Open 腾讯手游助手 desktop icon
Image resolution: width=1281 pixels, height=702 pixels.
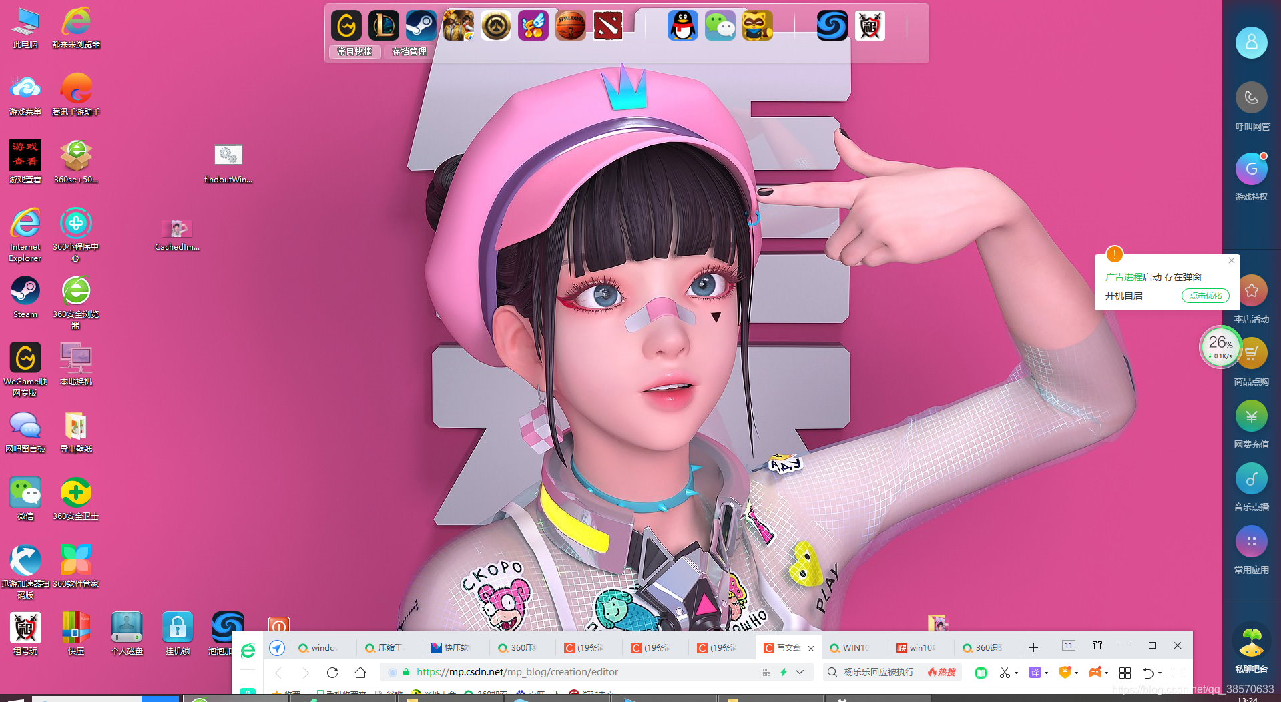pos(76,95)
